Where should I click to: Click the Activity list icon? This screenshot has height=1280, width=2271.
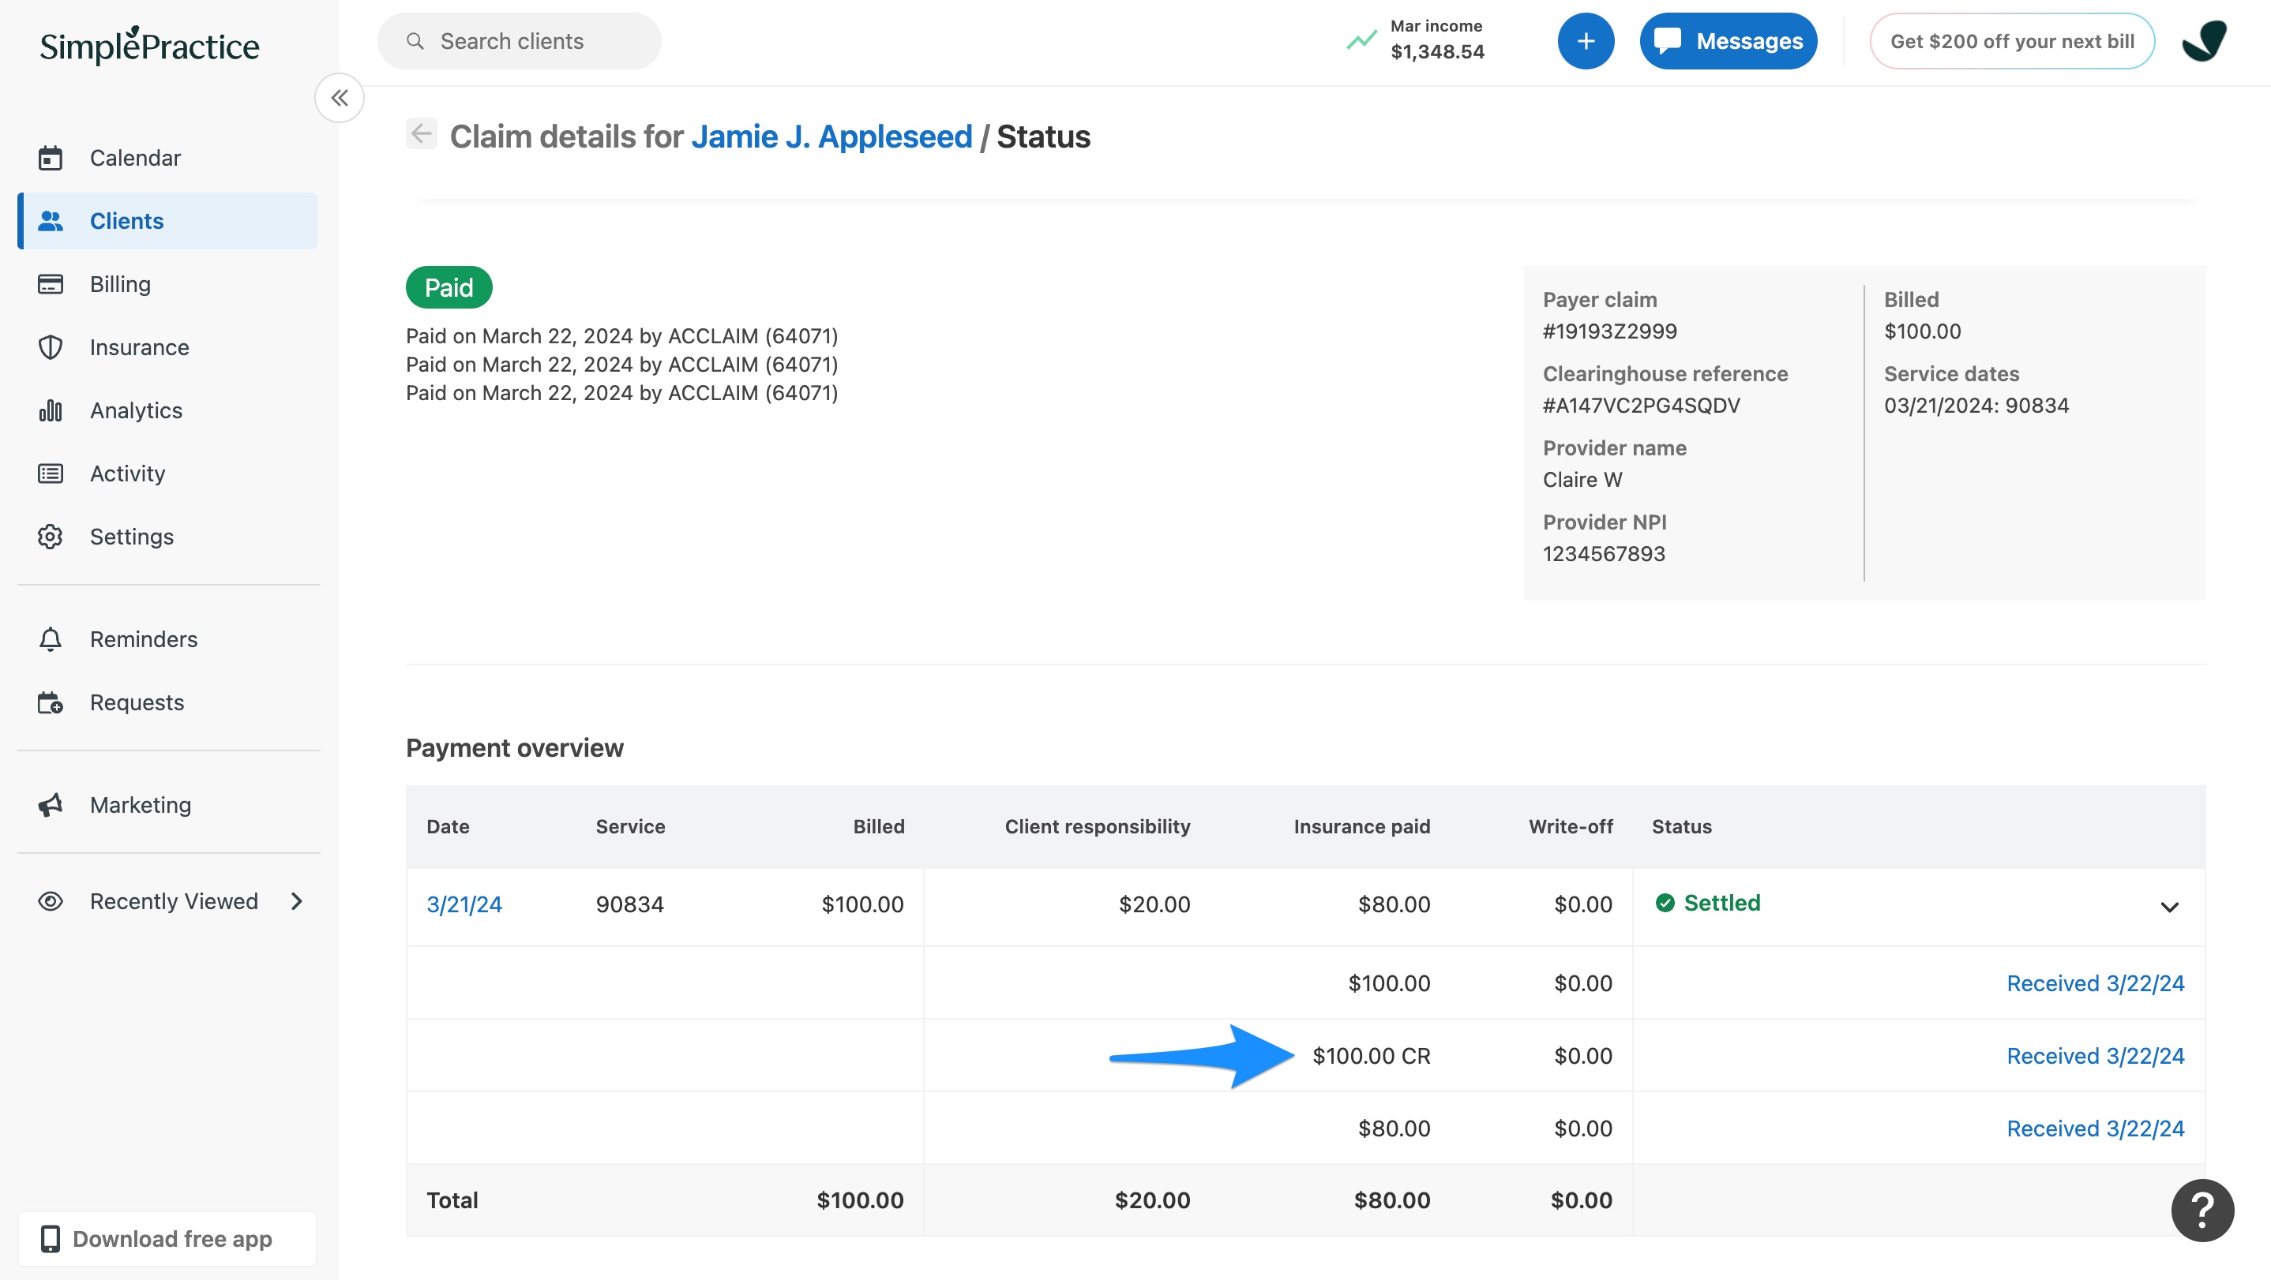51,473
